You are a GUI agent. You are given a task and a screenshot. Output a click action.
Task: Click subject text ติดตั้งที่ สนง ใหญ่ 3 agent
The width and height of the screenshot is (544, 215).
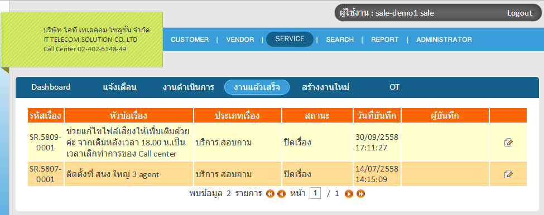[112, 174]
